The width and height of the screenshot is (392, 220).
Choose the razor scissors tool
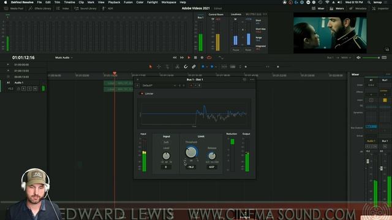(x=177, y=67)
